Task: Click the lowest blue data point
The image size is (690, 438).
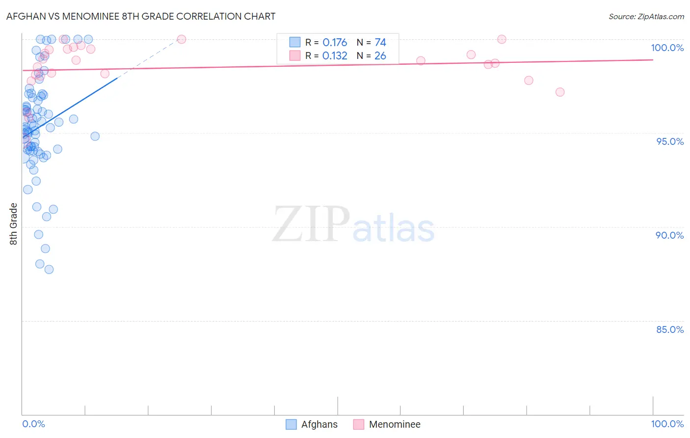Action: 49,270
